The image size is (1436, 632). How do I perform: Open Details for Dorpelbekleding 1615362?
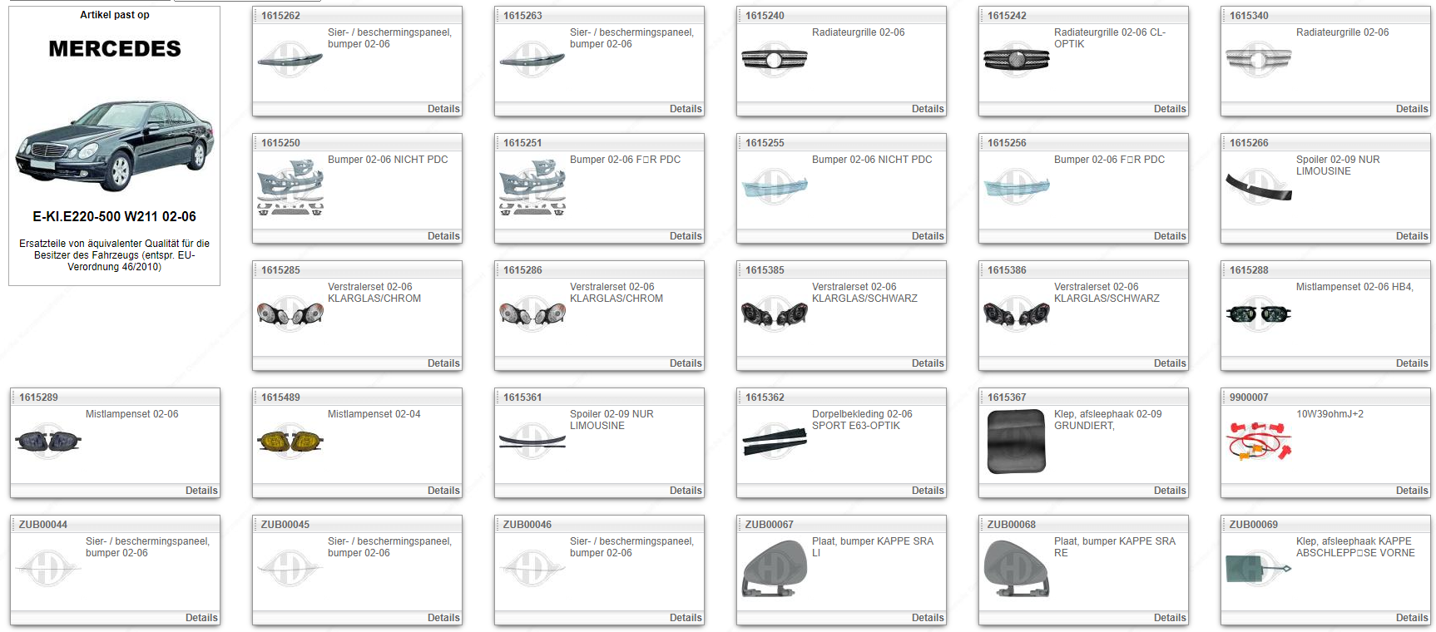point(928,491)
